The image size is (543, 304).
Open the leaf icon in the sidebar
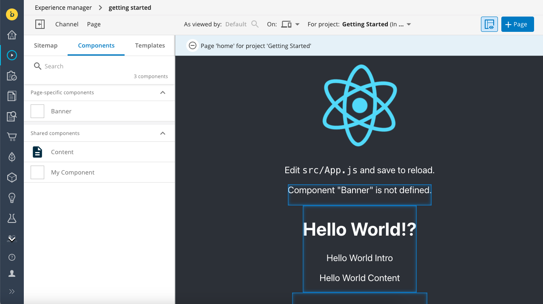[x=12, y=157]
